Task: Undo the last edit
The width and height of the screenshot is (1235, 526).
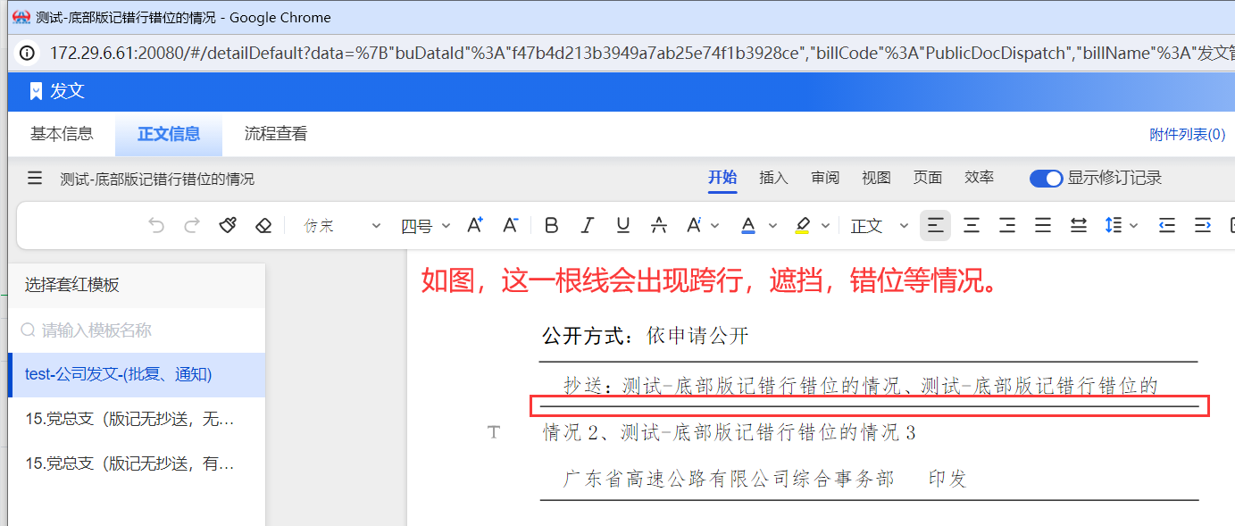Action: point(156,226)
